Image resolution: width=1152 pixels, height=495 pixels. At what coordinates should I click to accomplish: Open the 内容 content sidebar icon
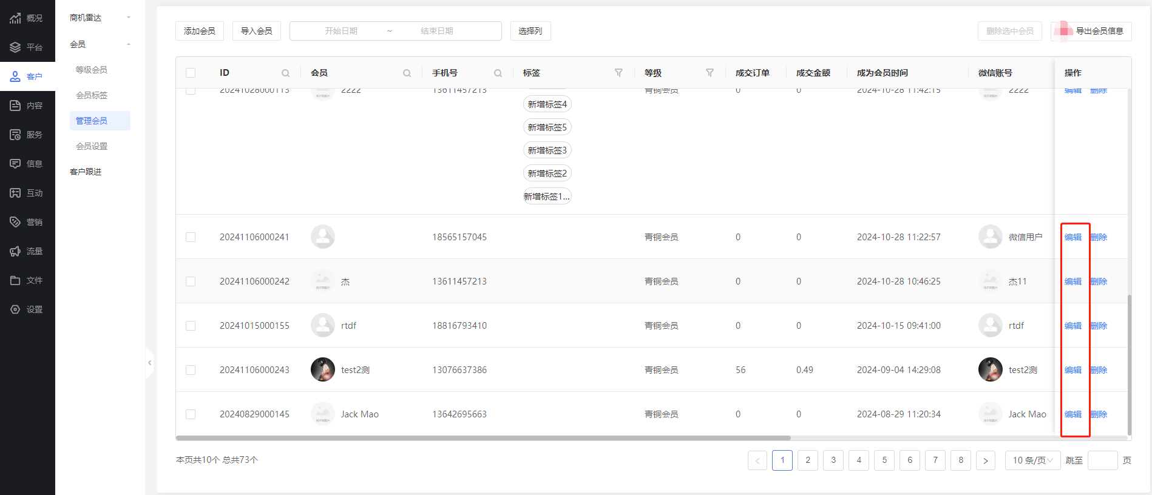16,106
